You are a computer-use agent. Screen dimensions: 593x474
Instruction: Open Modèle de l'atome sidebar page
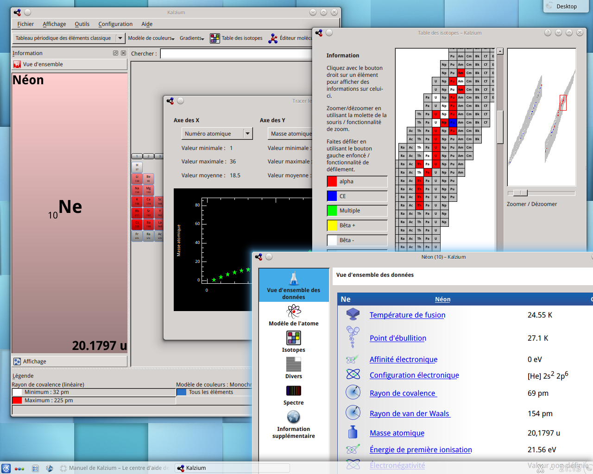(x=294, y=316)
